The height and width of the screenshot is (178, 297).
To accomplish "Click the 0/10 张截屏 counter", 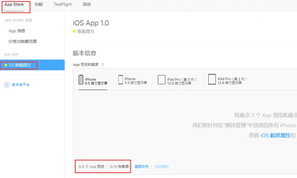I will click(x=119, y=166).
